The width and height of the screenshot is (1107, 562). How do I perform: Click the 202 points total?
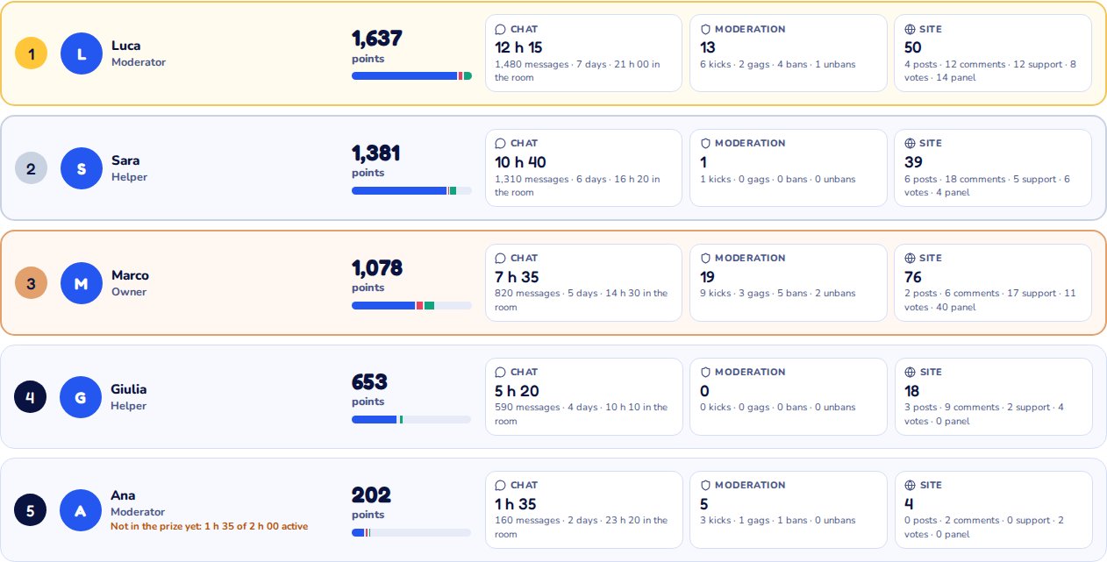point(371,495)
